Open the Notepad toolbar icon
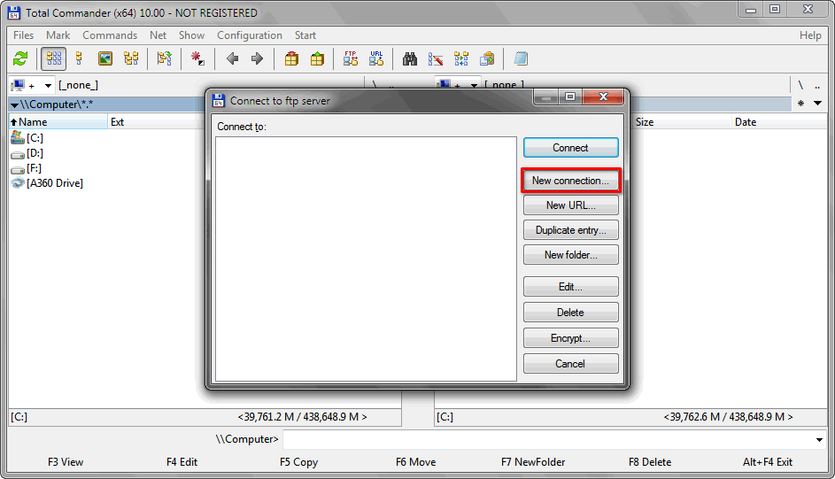Viewport: 835px width, 479px height. point(521,58)
